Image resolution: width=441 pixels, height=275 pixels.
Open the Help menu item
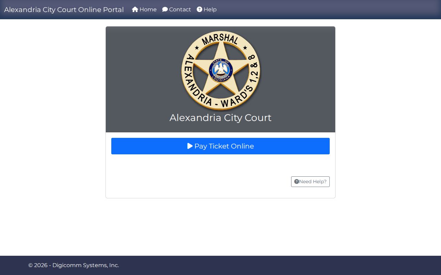pyautogui.click(x=207, y=10)
